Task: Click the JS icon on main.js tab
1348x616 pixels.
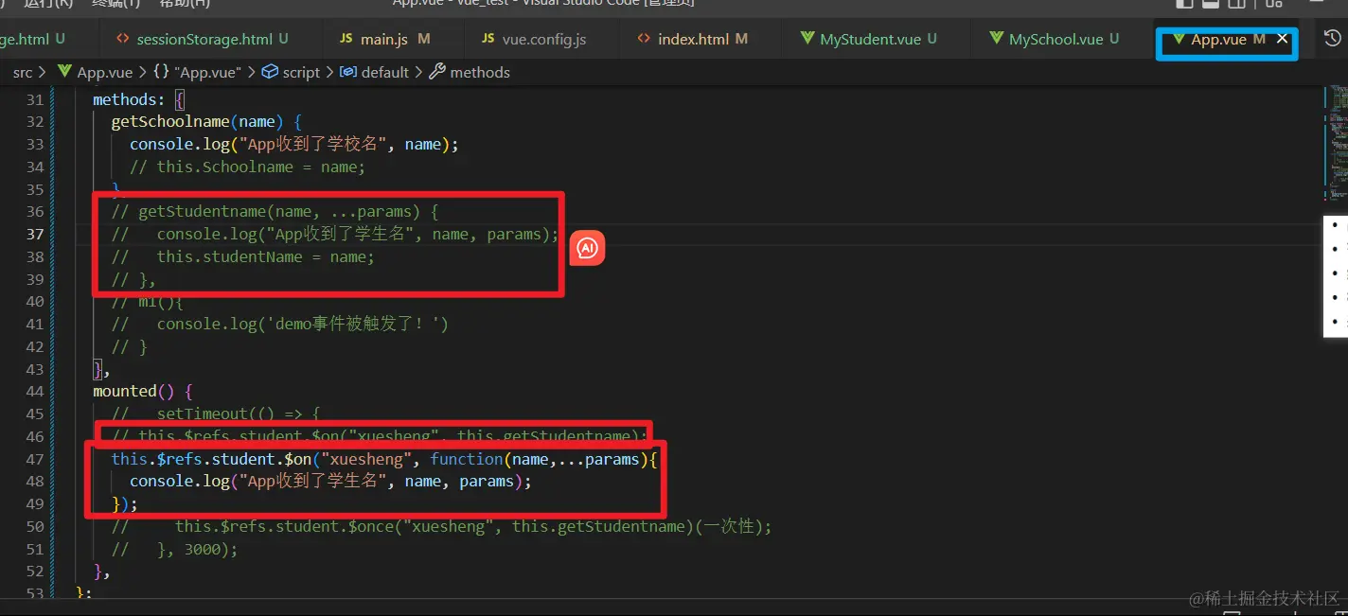Action: (x=346, y=39)
